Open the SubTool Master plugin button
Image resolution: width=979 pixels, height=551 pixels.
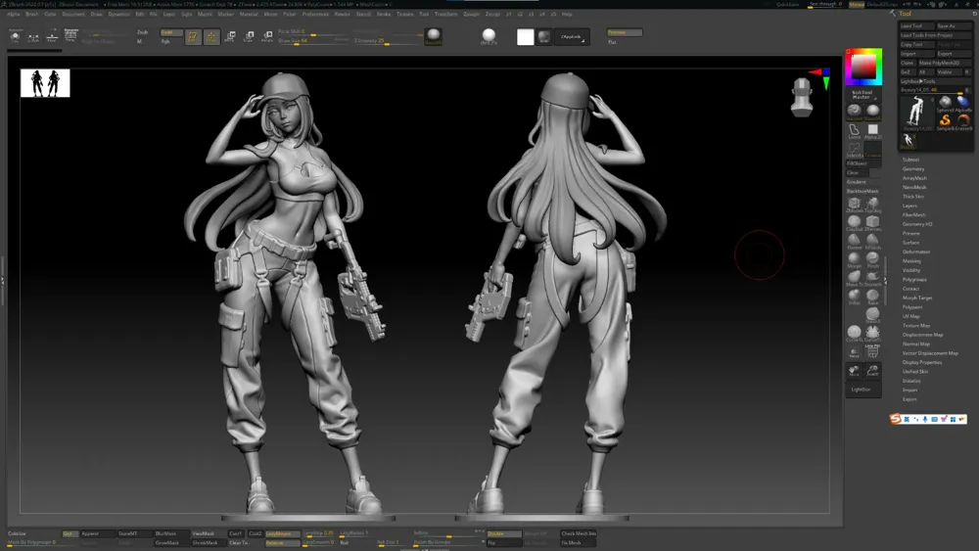click(x=862, y=94)
